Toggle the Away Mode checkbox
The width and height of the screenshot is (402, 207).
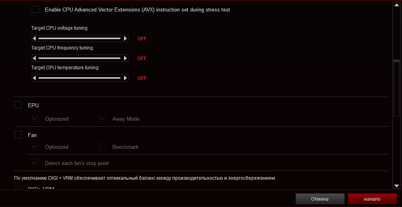[x=103, y=118]
